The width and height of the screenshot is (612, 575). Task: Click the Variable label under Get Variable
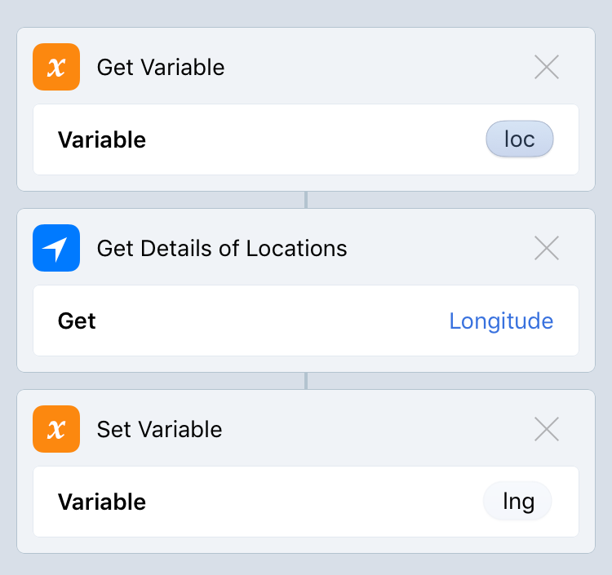point(102,139)
